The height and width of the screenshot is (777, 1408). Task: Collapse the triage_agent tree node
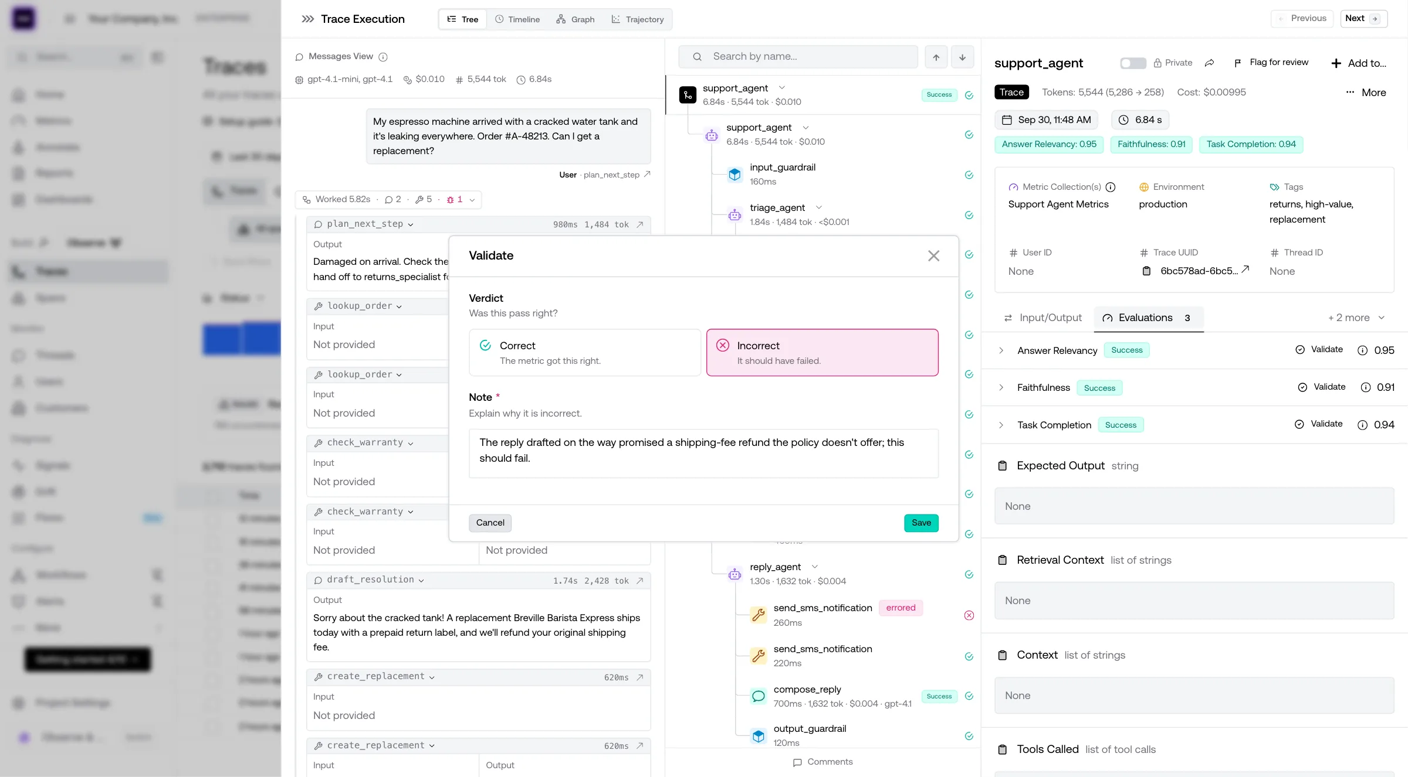coord(819,207)
